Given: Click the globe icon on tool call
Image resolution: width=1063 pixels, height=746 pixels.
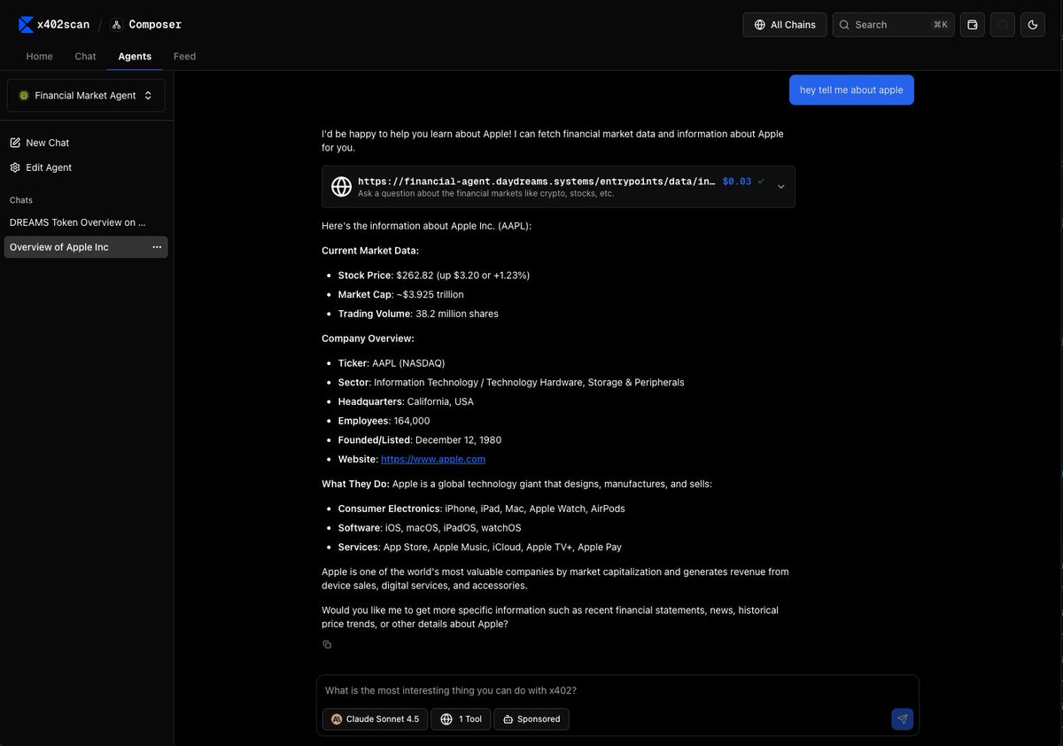Looking at the screenshot, I should 341,187.
